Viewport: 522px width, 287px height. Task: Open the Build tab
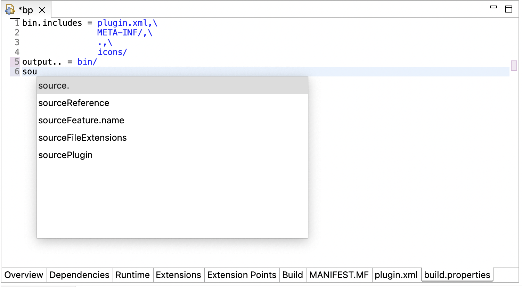(293, 275)
